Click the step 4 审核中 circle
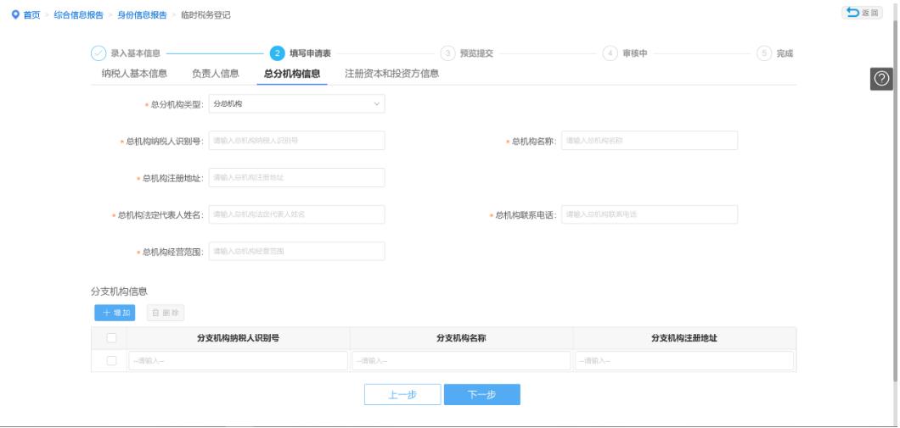 coord(610,54)
